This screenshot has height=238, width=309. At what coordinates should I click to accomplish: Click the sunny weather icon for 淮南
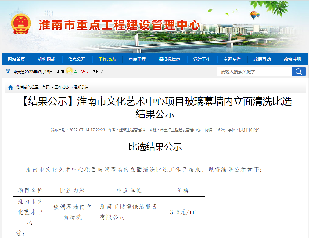click(x=70, y=70)
